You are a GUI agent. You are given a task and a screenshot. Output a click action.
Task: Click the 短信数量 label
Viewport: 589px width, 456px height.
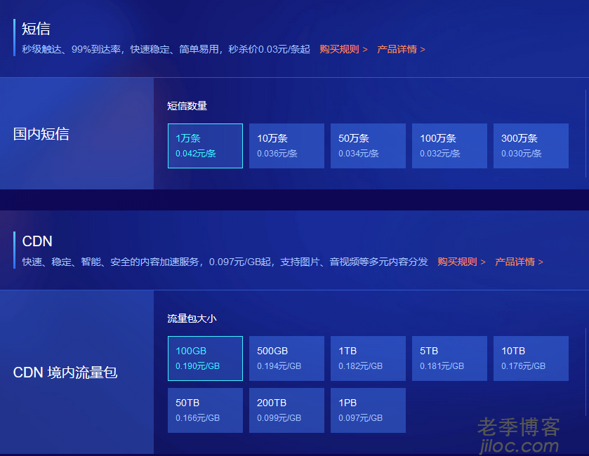point(187,106)
